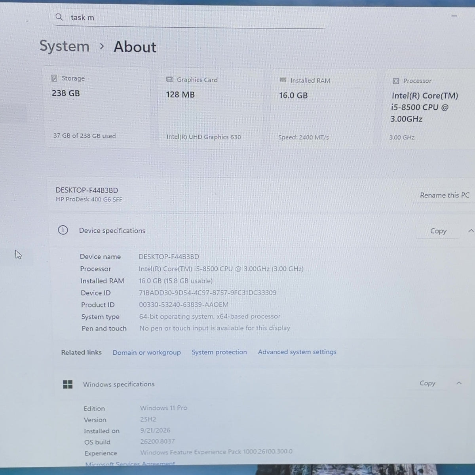Copy the Windows specifications

point(427,383)
